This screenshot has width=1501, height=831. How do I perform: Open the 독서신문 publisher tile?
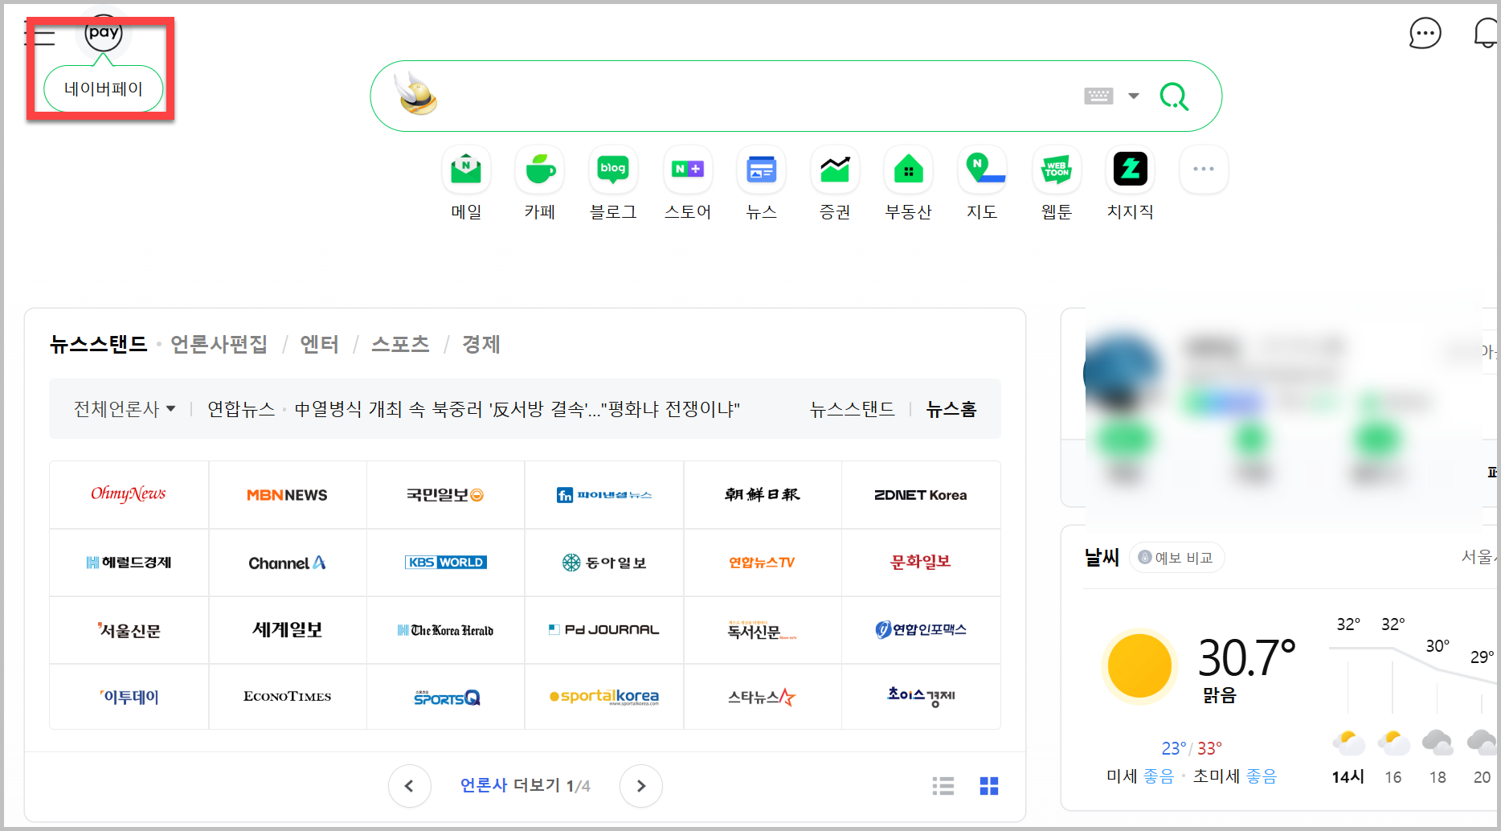tap(763, 630)
